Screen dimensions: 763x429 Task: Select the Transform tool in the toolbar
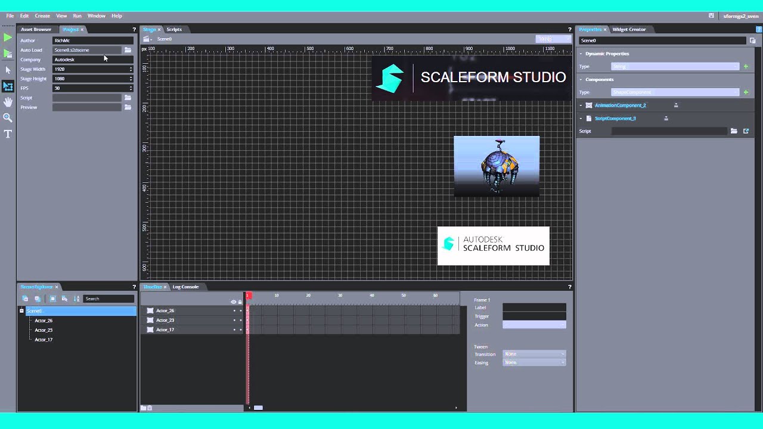coord(8,86)
